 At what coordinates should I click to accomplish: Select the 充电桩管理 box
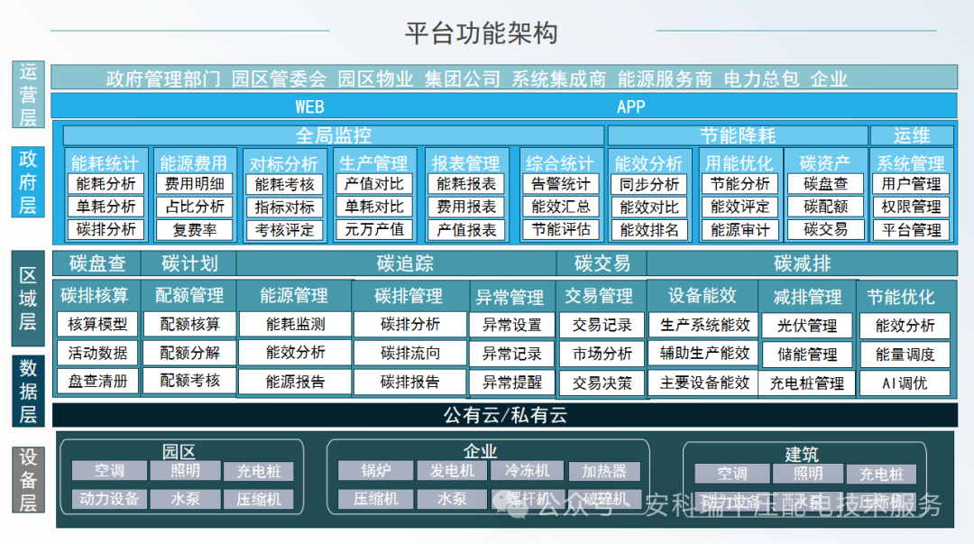(x=806, y=383)
